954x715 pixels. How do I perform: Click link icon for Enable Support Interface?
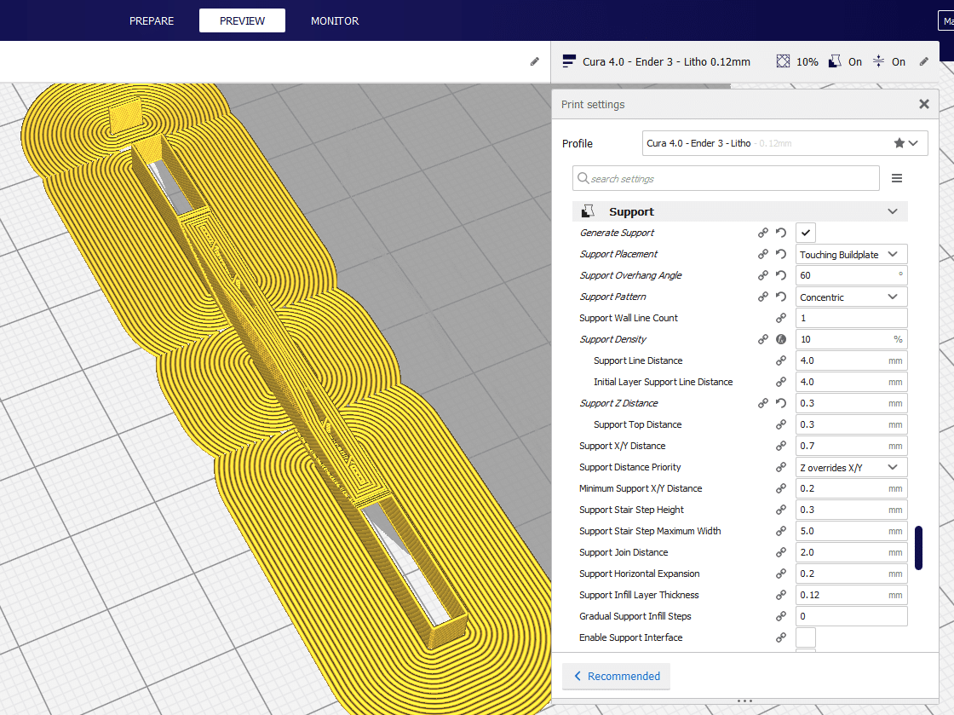[781, 637]
